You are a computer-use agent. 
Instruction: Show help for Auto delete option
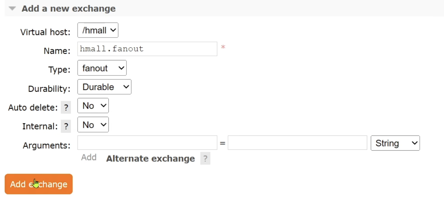(66, 108)
